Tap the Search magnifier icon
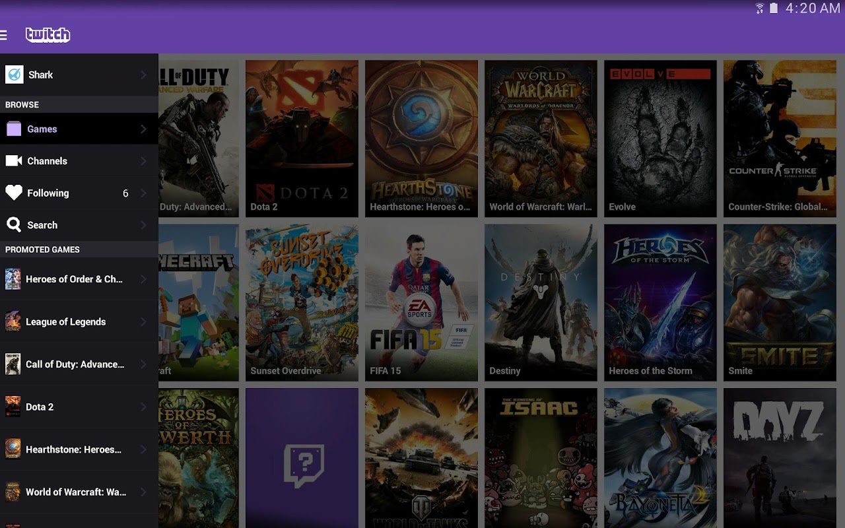The width and height of the screenshot is (845, 528). click(x=14, y=225)
